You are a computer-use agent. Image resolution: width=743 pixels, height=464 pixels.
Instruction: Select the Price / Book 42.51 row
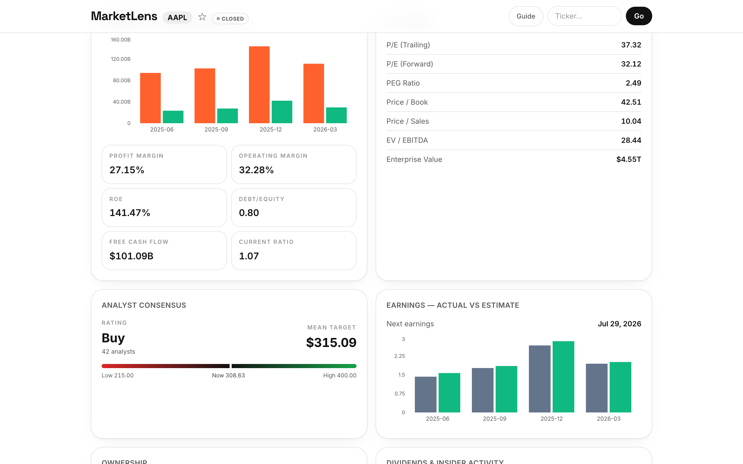tap(514, 102)
